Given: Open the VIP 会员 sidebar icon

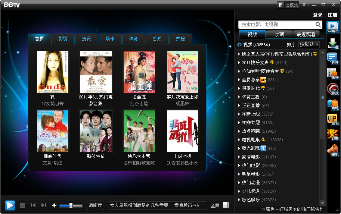Looking at the screenshot, I should 333,120.
